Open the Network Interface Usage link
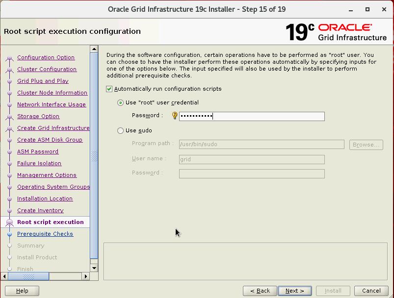This screenshot has width=394, height=298. pos(52,104)
